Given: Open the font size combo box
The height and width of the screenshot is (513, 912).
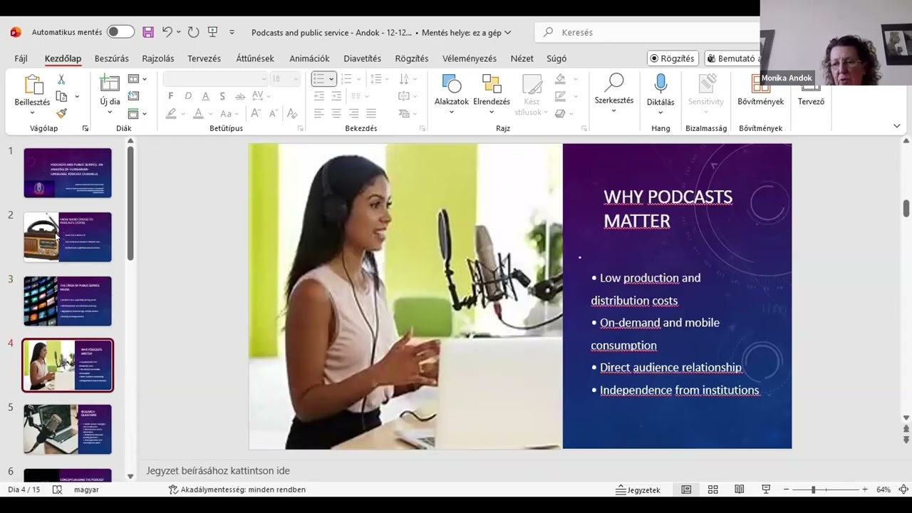Looking at the screenshot, I should point(284,79).
